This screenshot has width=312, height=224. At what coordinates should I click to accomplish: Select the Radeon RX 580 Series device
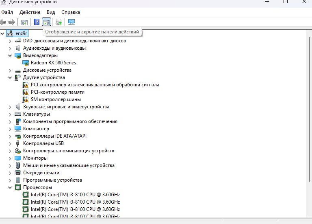click(53, 63)
